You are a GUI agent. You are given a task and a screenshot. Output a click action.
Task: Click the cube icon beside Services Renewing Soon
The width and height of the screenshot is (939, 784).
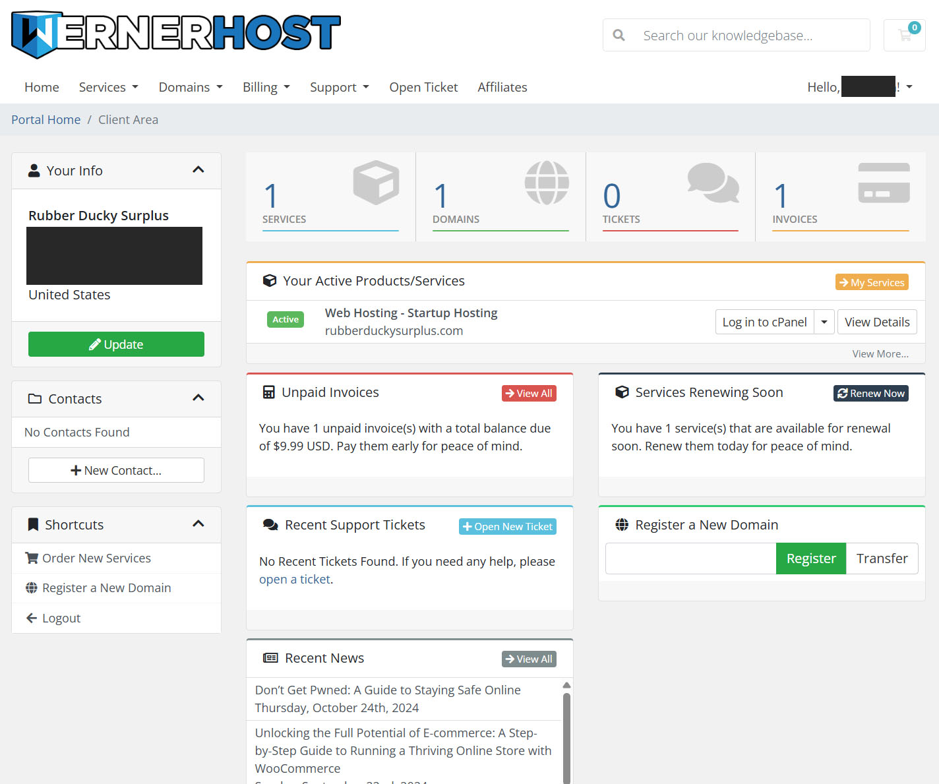(x=622, y=392)
